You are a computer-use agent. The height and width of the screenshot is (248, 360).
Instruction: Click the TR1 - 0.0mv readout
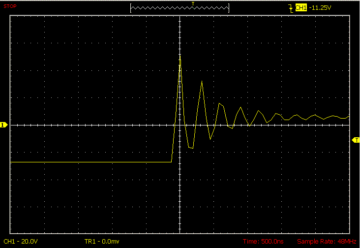tap(102, 241)
